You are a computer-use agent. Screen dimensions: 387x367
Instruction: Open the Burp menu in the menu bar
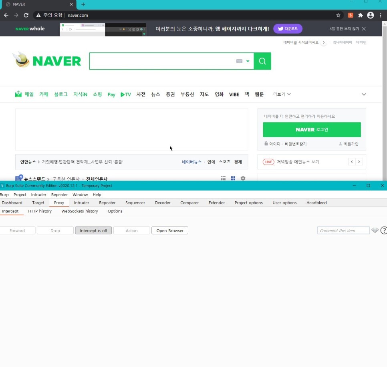[4, 195]
